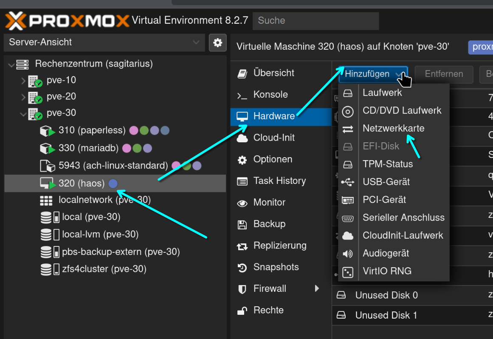Click the local-lvm storage icon
Image resolution: width=493 pixels, height=339 pixels.
click(x=50, y=234)
